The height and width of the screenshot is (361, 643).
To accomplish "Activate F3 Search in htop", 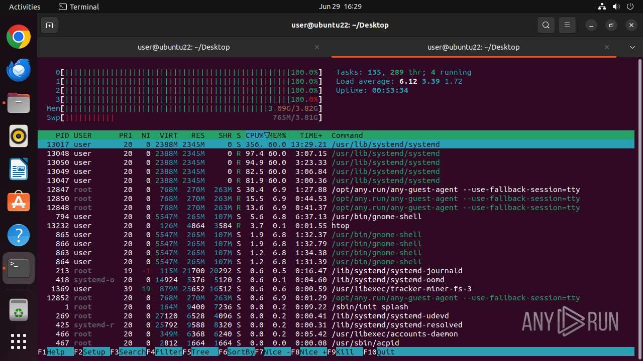I will 128,352.
